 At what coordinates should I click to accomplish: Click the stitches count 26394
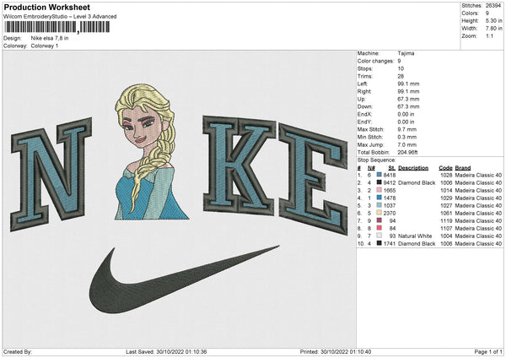(493, 6)
